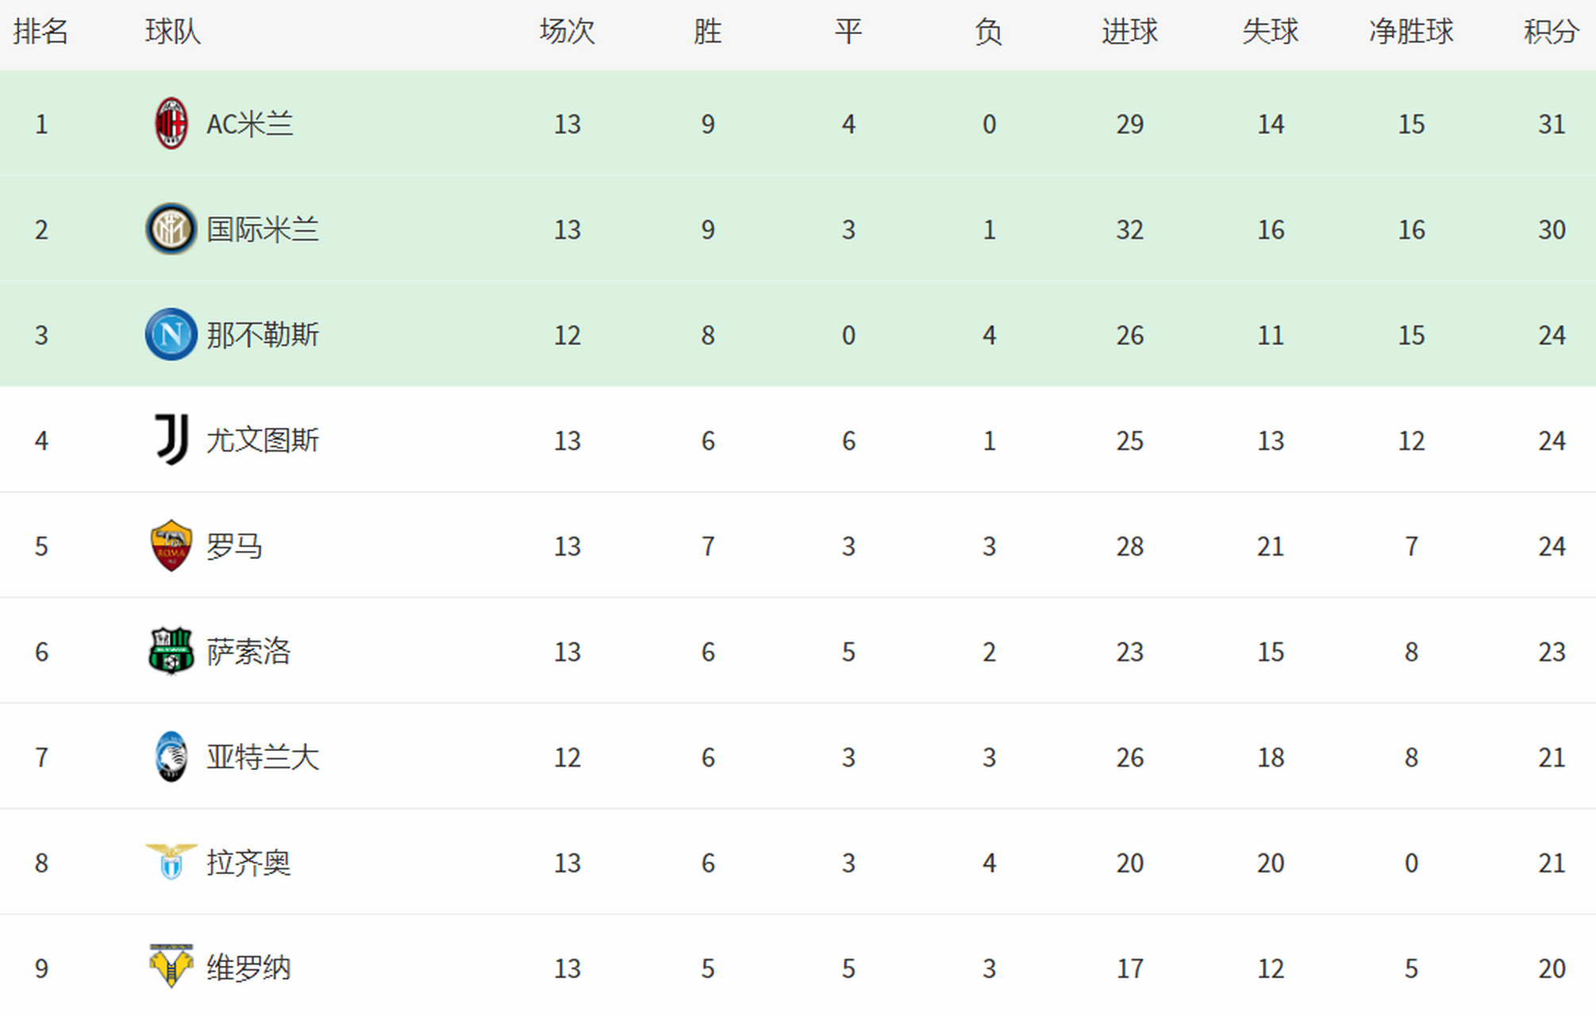Click the 积分 column header
1596x1016 pixels.
[1551, 32]
